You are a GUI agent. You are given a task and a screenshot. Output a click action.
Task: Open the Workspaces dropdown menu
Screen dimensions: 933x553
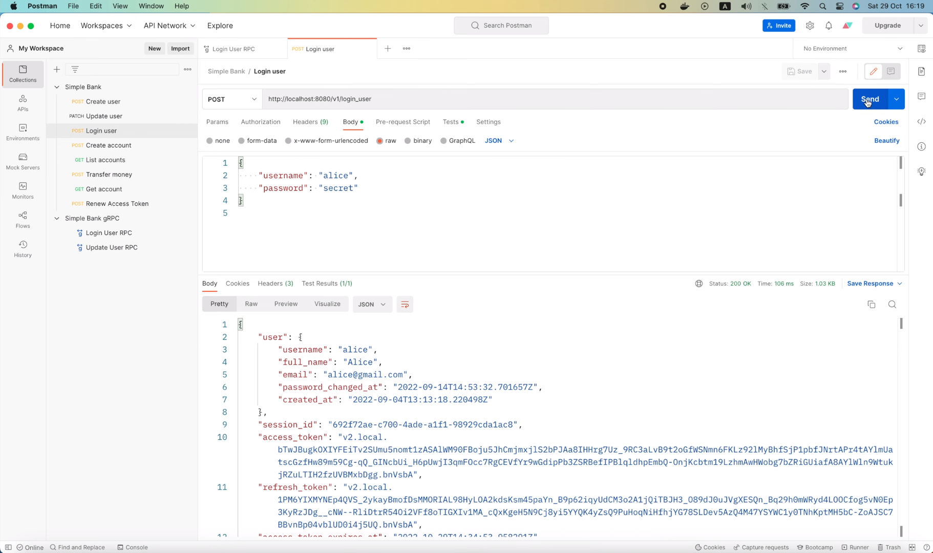tap(106, 26)
